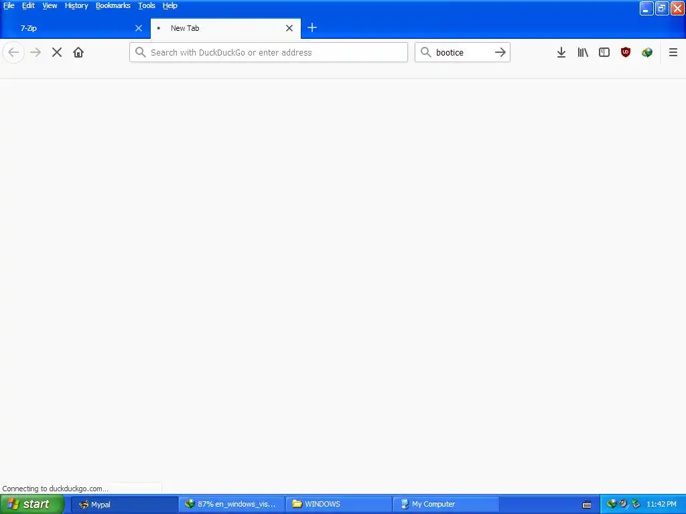The image size is (686, 514).
Task: Click the search box magnifier icon
Action: (x=425, y=52)
